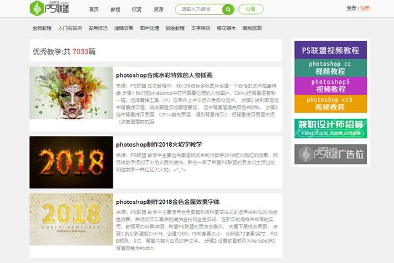
Task: Open the 欣赏 menu item
Action: [137, 9]
